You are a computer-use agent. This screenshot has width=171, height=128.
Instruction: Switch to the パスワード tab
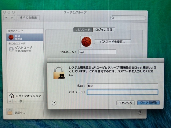click(x=83, y=30)
